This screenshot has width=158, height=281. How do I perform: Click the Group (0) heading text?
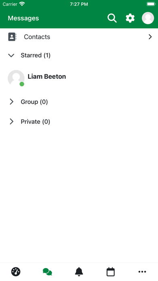pos(34,102)
